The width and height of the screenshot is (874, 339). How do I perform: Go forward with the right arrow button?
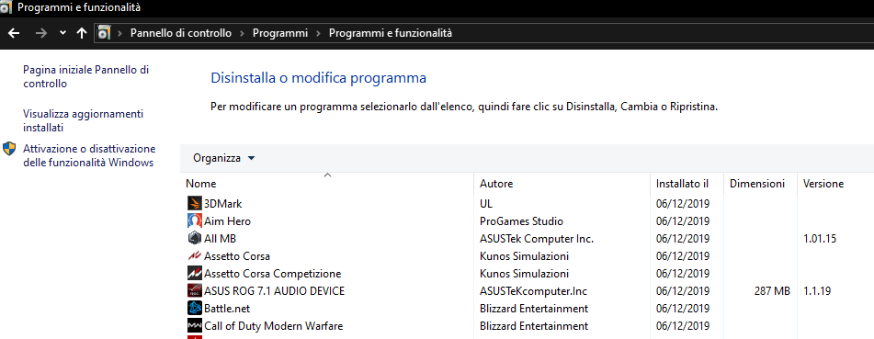tap(41, 33)
